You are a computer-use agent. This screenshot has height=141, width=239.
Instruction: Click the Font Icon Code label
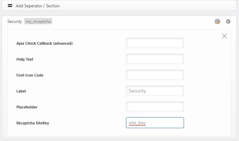pos(30,75)
